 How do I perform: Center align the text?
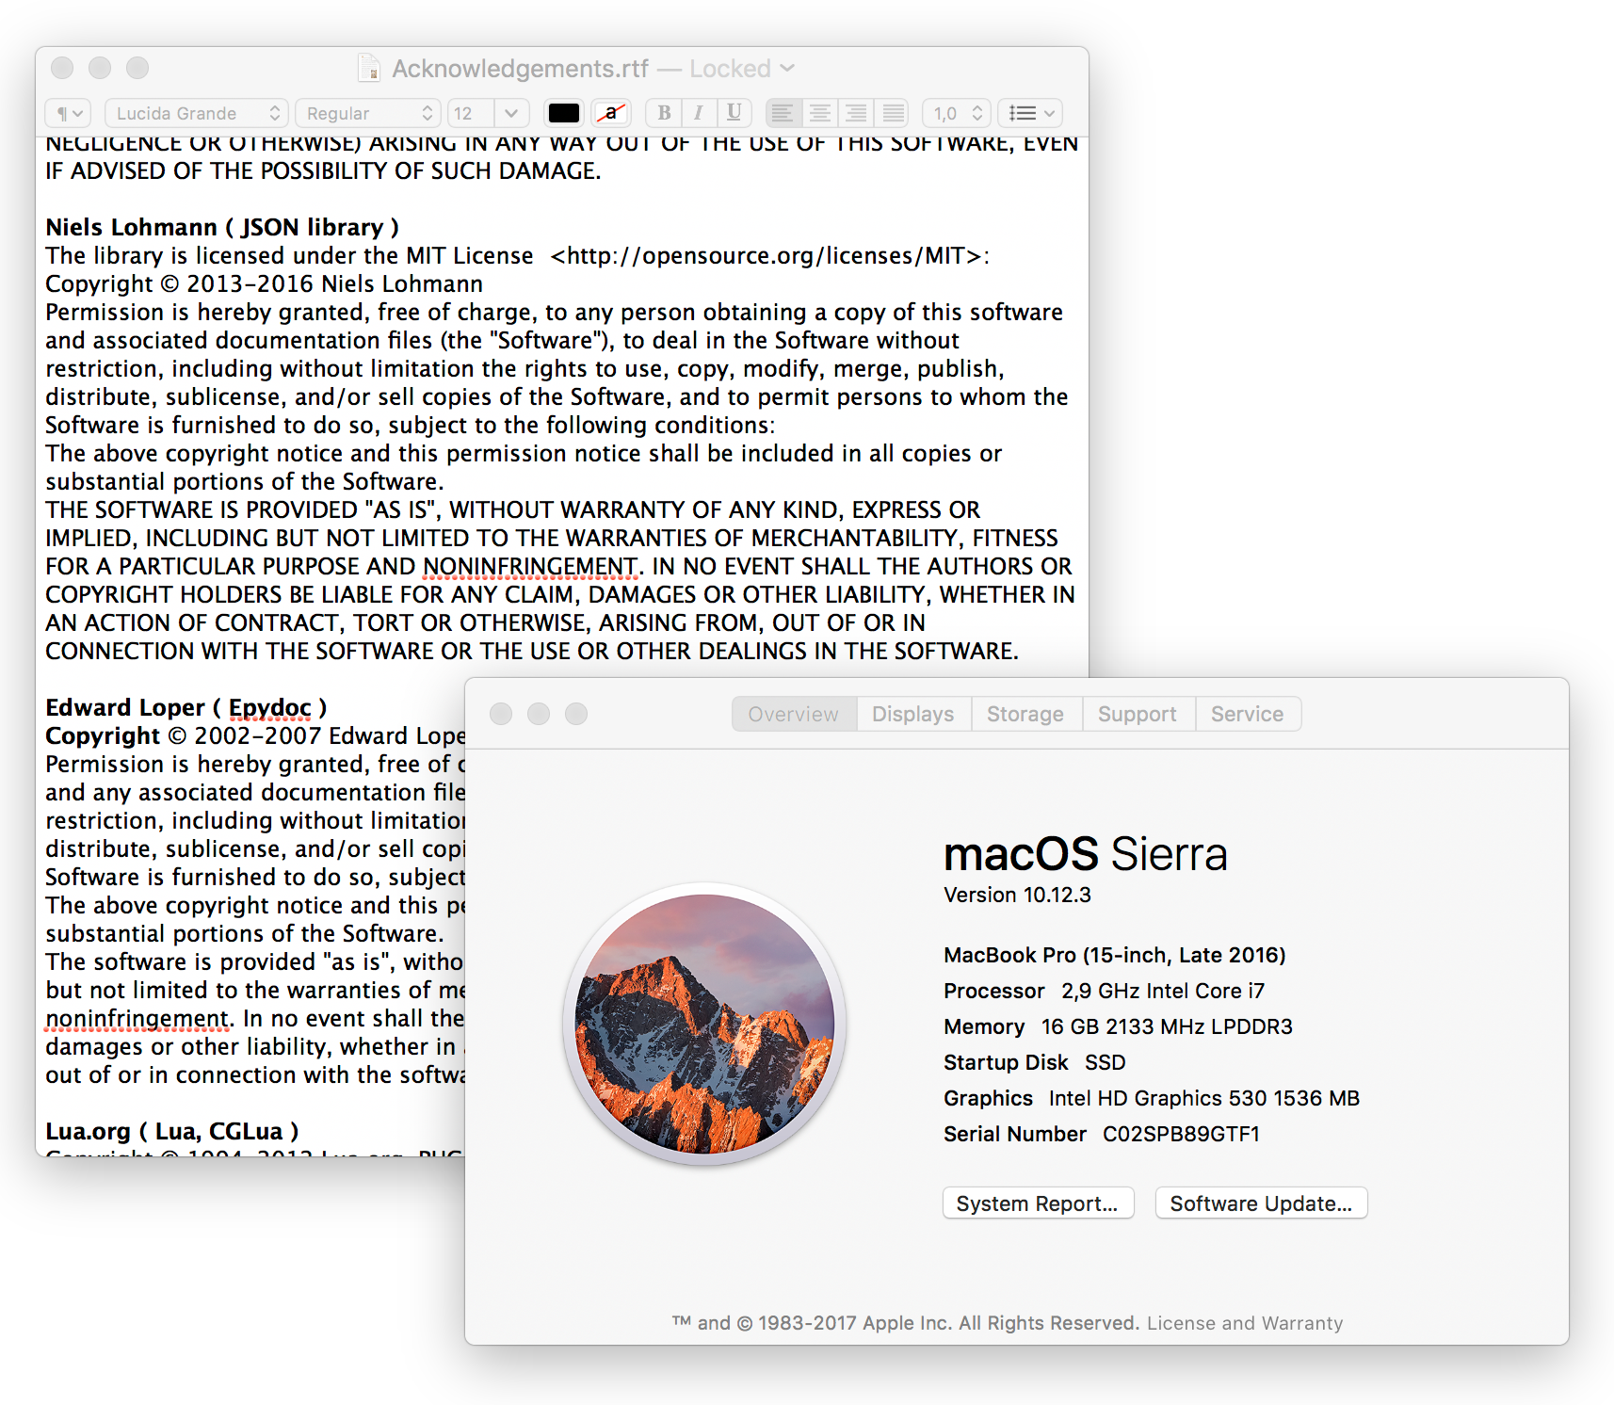pos(820,113)
